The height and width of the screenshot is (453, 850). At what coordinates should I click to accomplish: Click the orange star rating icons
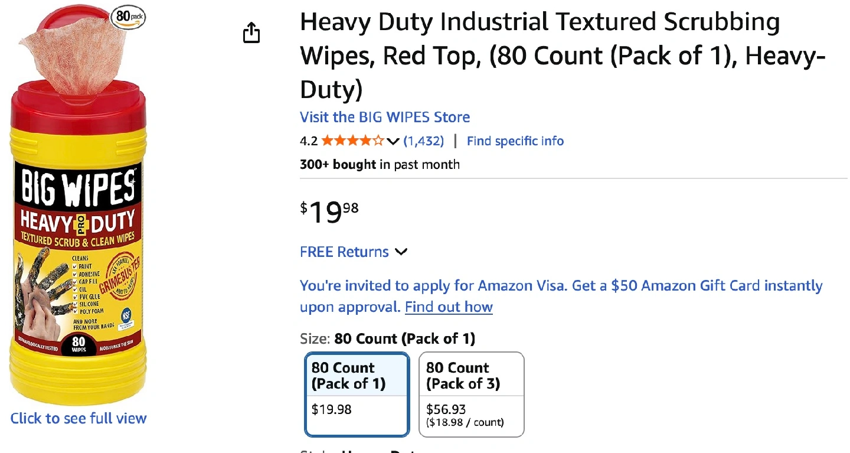click(x=352, y=141)
